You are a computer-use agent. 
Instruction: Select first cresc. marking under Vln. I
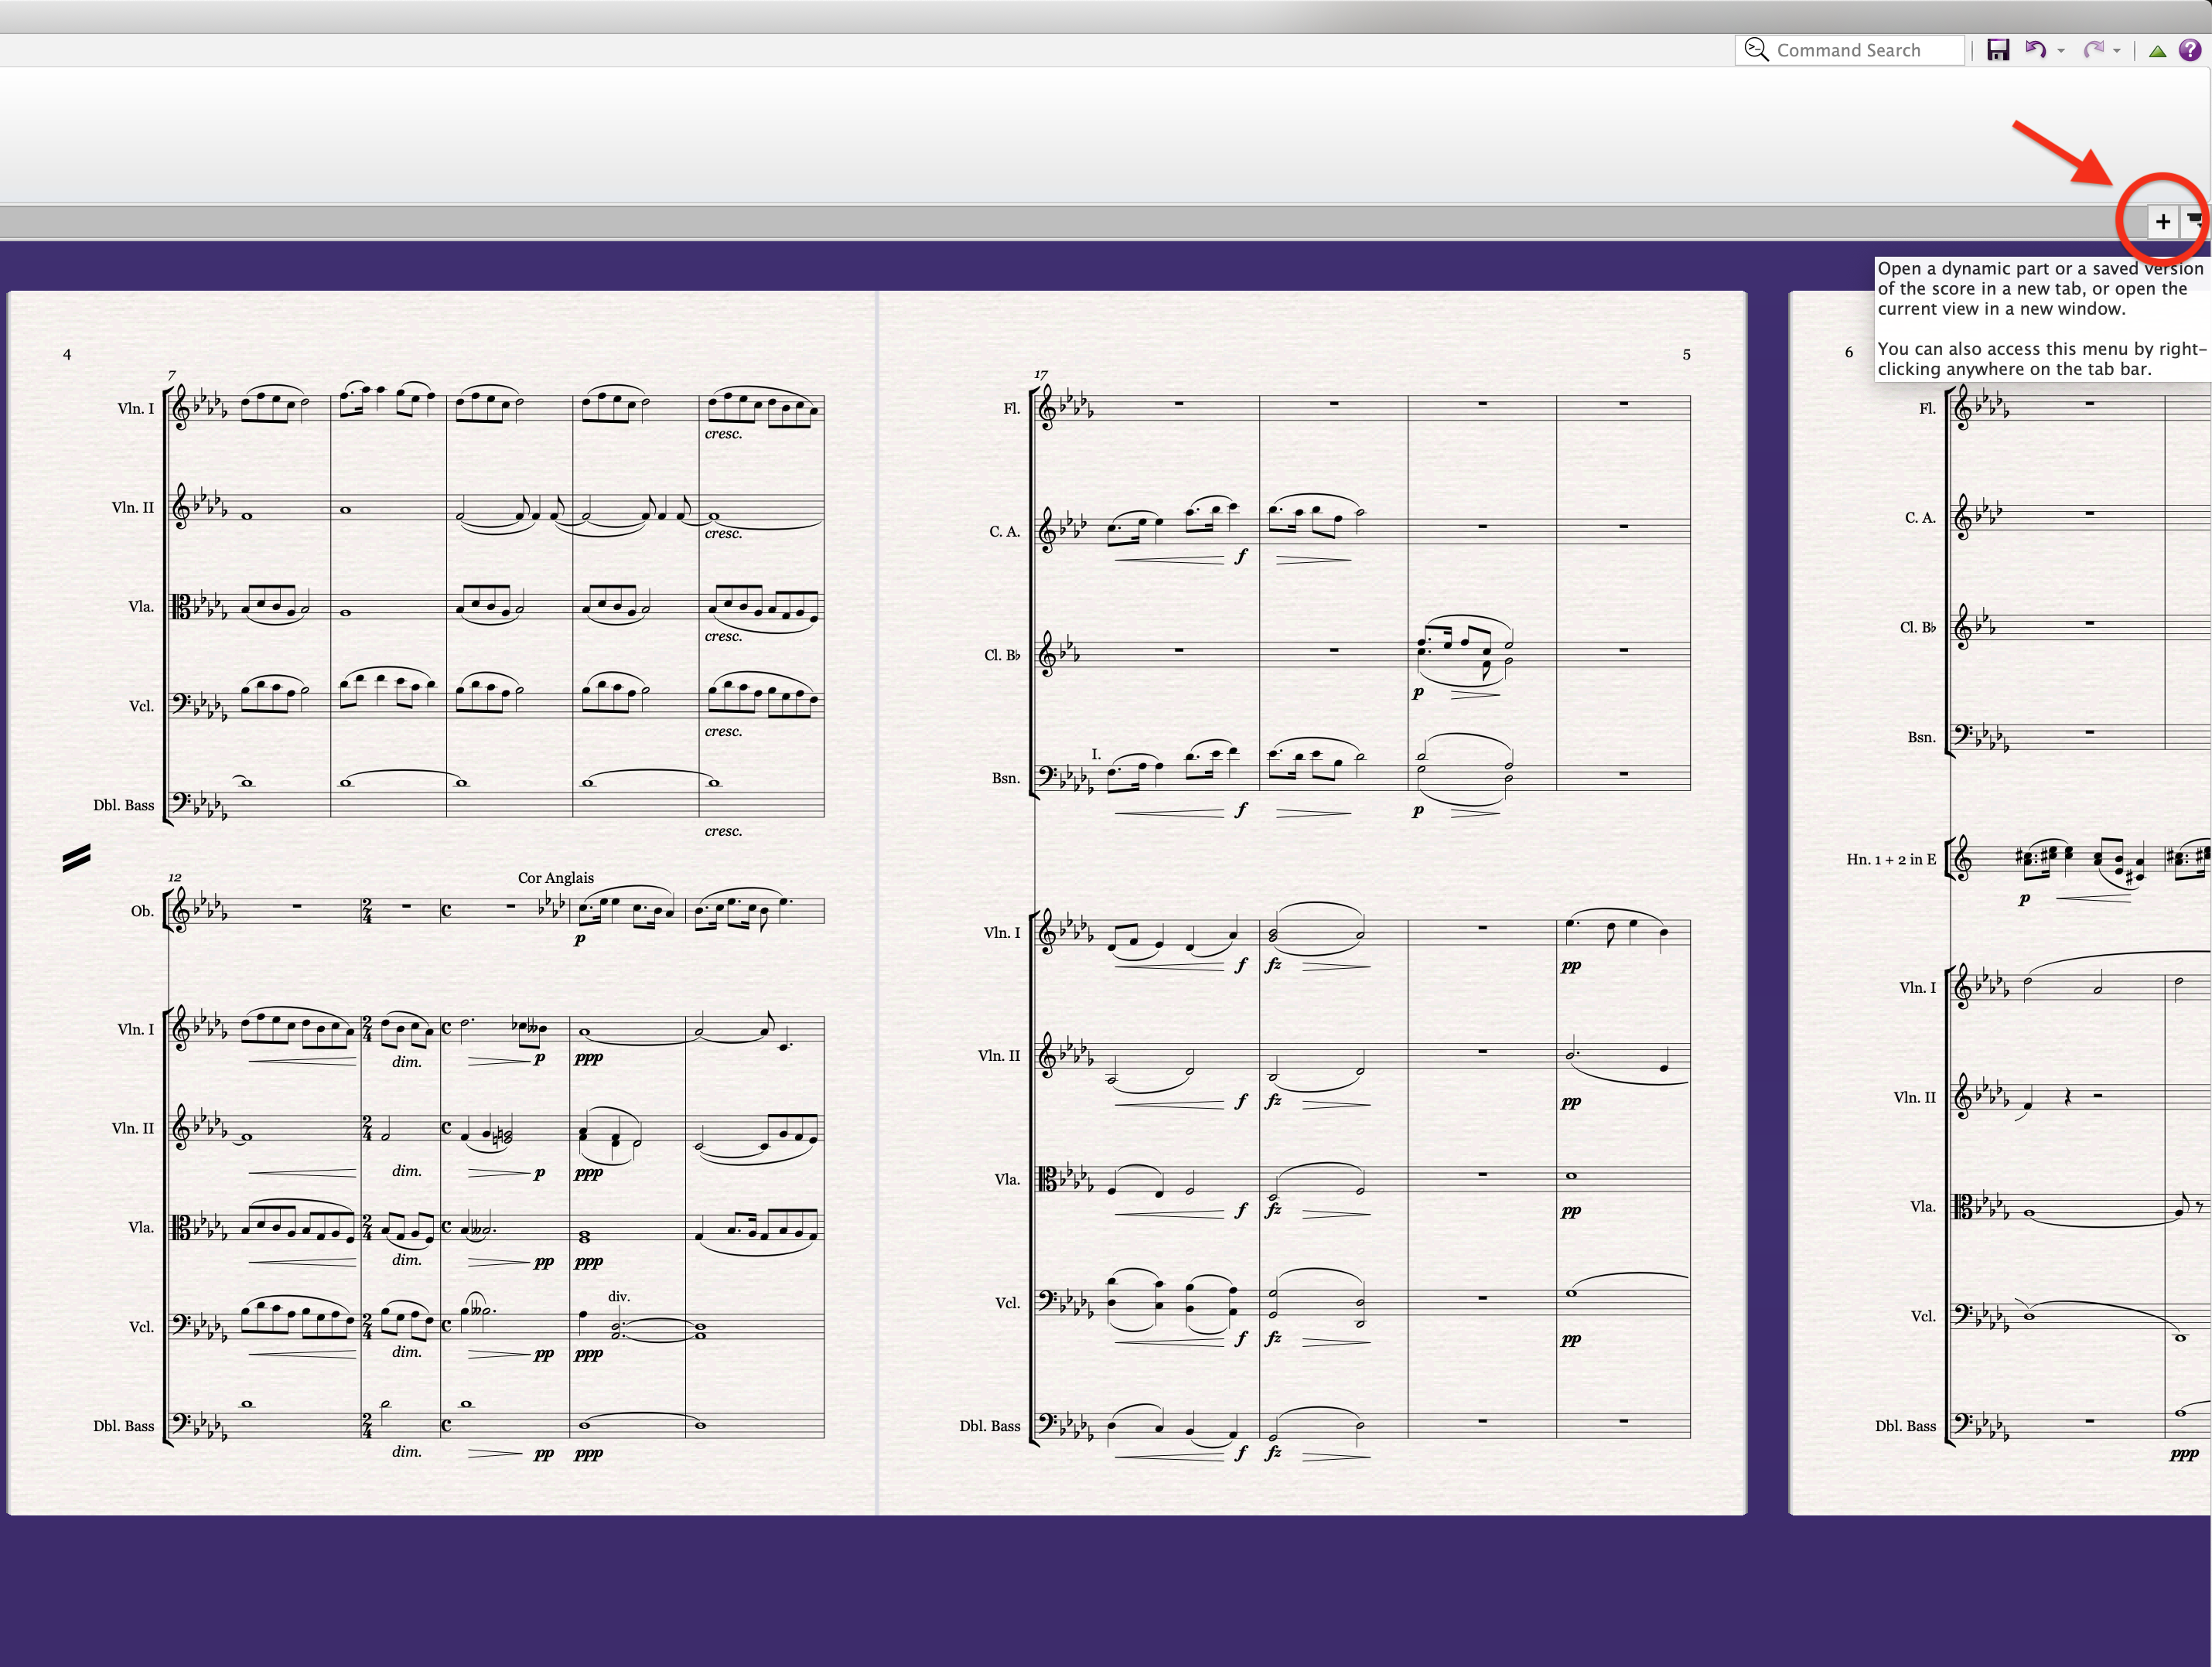tap(723, 434)
